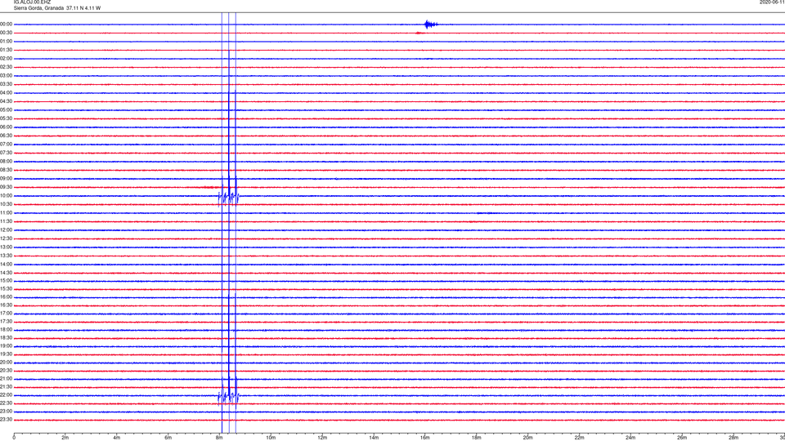Click the 2m tick label on time axis
The image size is (785, 441).
(65, 438)
